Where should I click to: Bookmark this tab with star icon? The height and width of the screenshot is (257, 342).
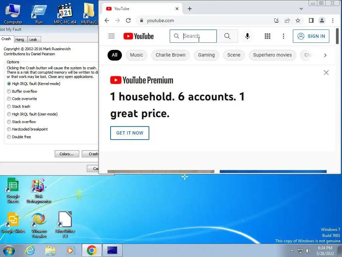tap(298, 20)
